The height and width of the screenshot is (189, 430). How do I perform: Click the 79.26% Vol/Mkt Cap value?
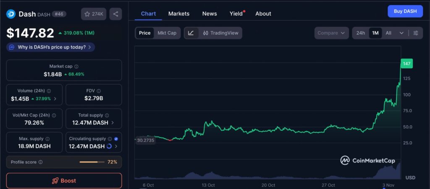pos(34,123)
